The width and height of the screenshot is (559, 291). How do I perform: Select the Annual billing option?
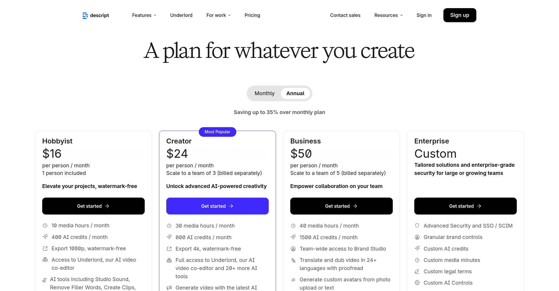point(295,93)
